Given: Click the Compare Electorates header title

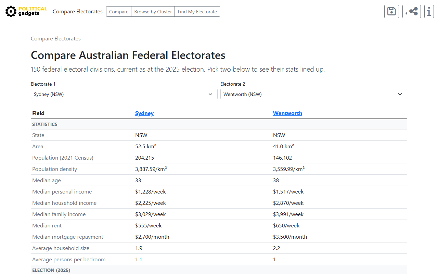Looking at the screenshot, I should click(x=78, y=12).
